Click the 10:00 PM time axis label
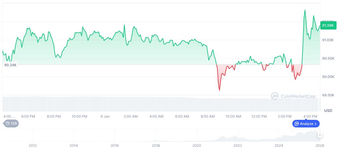The height and width of the screenshot is (149, 341). click(x=80, y=116)
